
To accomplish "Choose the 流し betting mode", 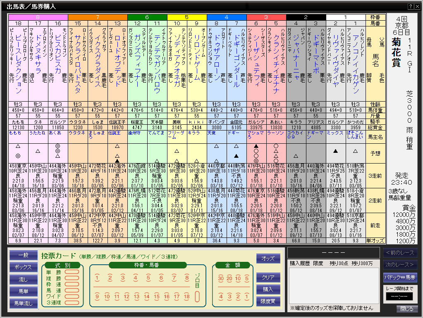I will point(24,279).
